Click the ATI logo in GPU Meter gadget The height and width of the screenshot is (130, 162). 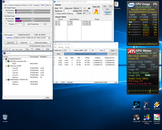click(131, 51)
